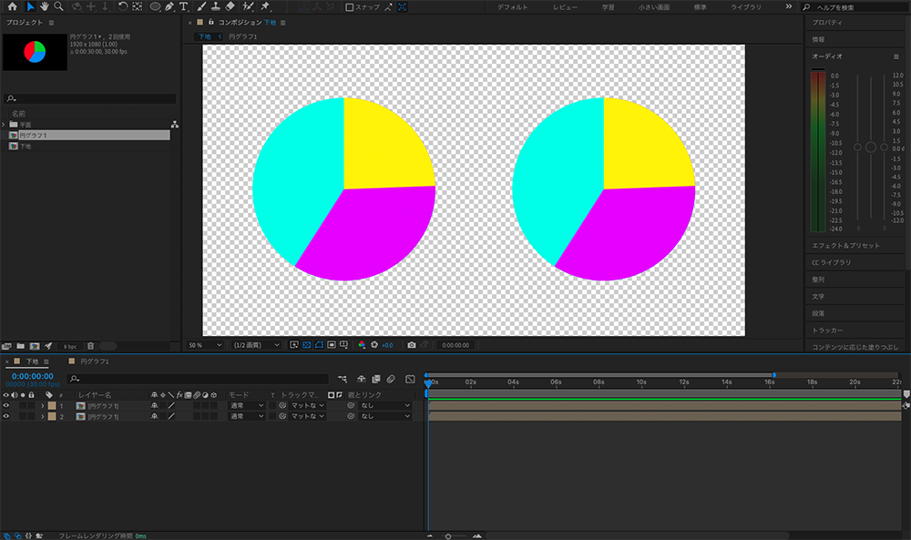Viewport: 911px width, 540px height.
Task: Open the (1/2画質) resolution dropdown
Action: (256, 345)
